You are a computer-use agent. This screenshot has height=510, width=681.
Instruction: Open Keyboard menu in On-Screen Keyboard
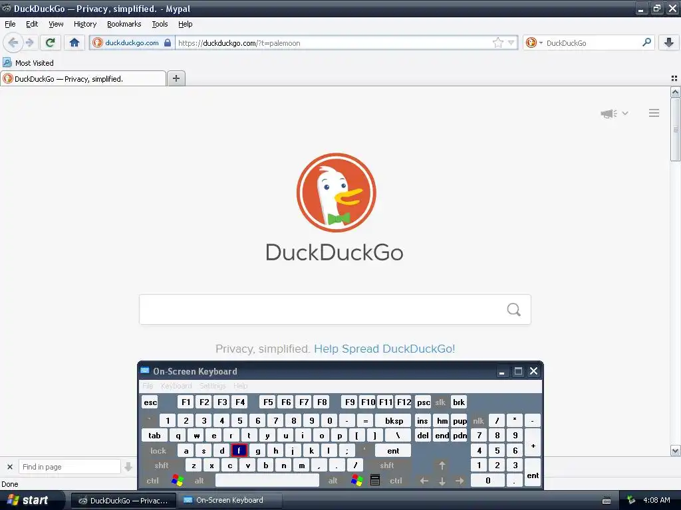tap(176, 386)
